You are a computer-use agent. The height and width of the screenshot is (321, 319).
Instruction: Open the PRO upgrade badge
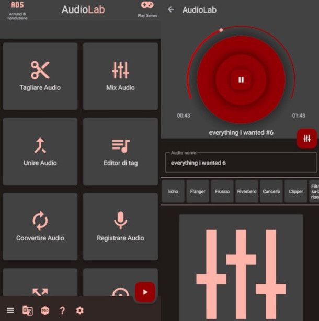(x=45, y=311)
